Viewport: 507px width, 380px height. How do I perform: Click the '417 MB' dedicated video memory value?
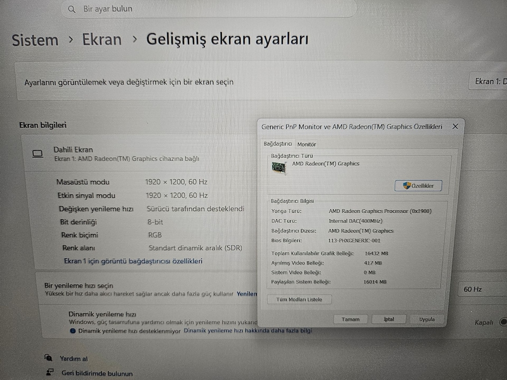click(x=373, y=263)
